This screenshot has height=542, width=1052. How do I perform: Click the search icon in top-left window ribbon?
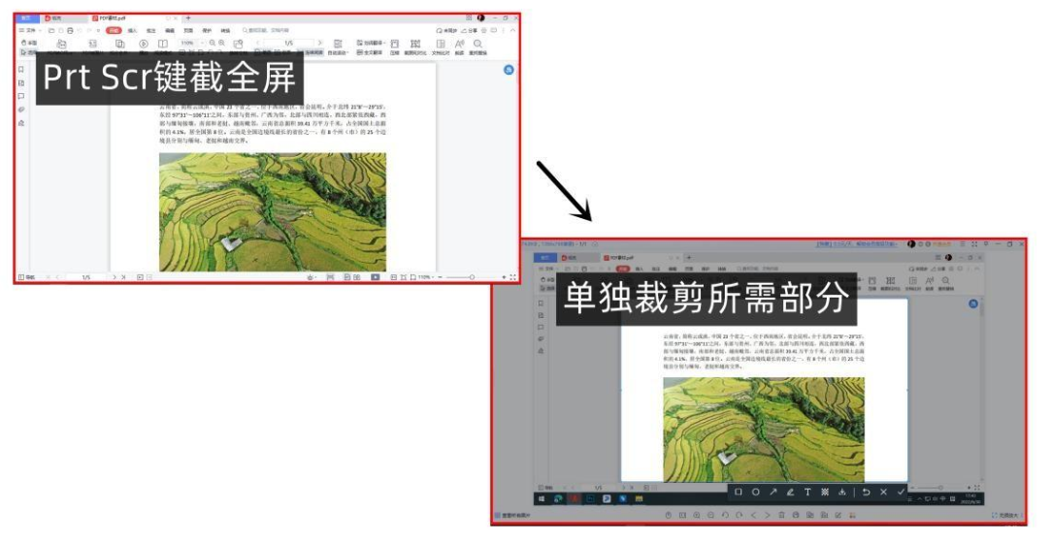pyautogui.click(x=477, y=44)
